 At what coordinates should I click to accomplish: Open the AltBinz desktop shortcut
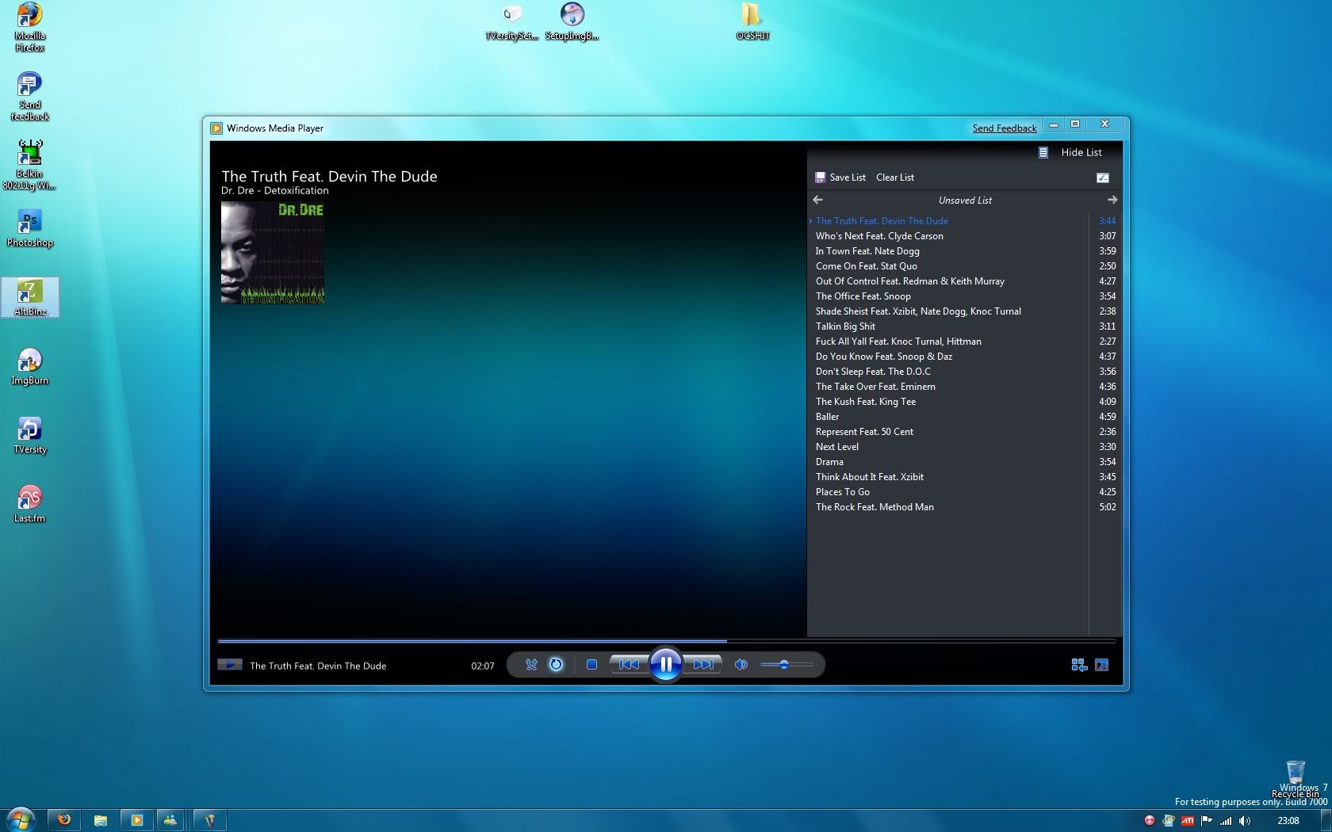coord(29,297)
